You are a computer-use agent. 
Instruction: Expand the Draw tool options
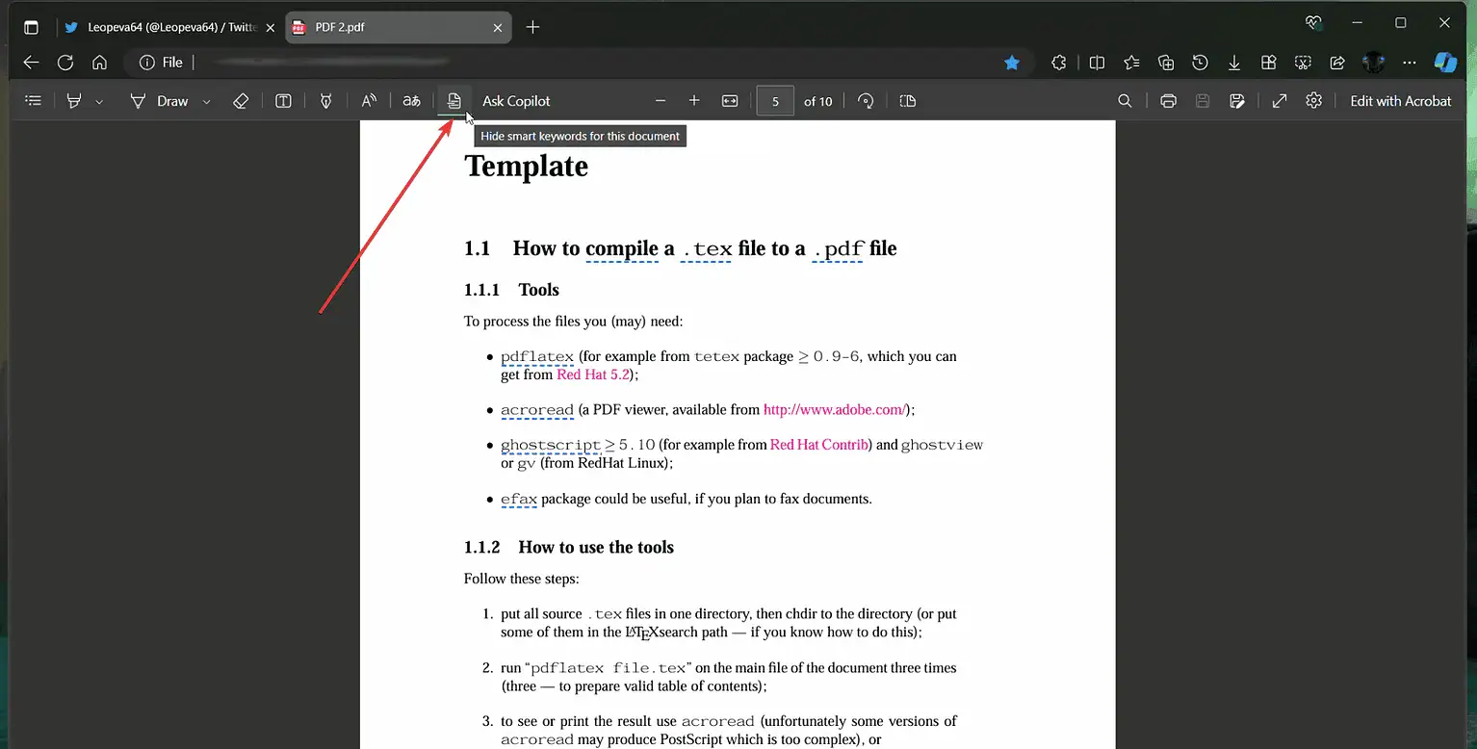(x=206, y=100)
